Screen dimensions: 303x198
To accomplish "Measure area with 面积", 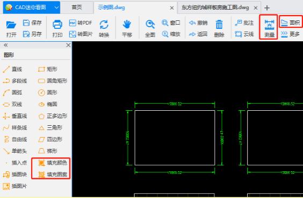I will tap(290, 22).
